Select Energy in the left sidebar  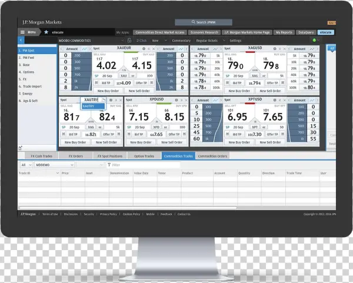[27, 93]
